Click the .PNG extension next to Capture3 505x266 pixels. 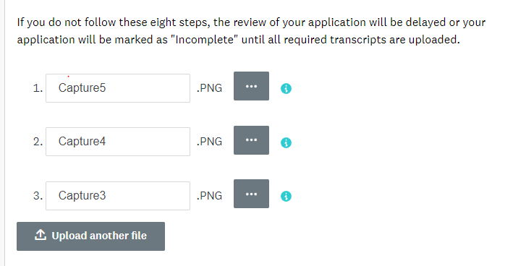209,196
